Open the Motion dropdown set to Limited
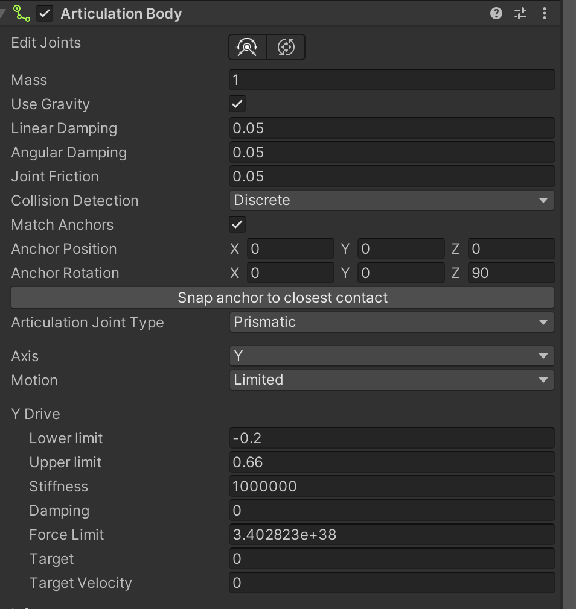The width and height of the screenshot is (576, 609). click(391, 380)
